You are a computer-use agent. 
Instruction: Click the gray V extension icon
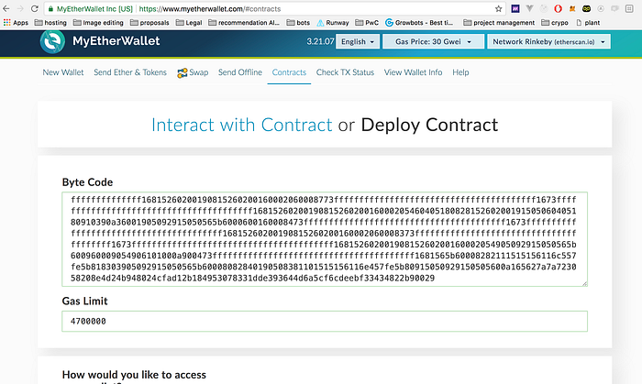(529, 8)
